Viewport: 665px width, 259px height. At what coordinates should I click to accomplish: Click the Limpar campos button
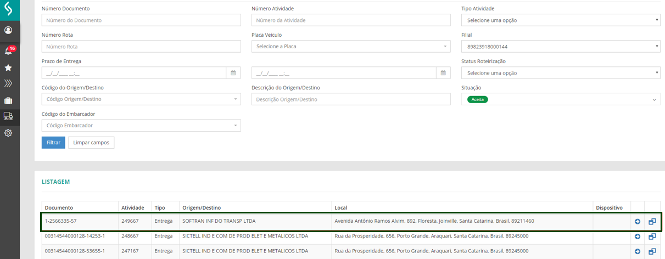click(91, 143)
